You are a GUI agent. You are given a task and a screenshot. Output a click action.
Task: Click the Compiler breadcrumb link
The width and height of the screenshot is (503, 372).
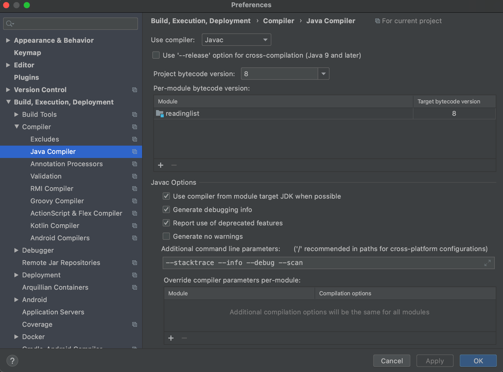click(x=278, y=21)
